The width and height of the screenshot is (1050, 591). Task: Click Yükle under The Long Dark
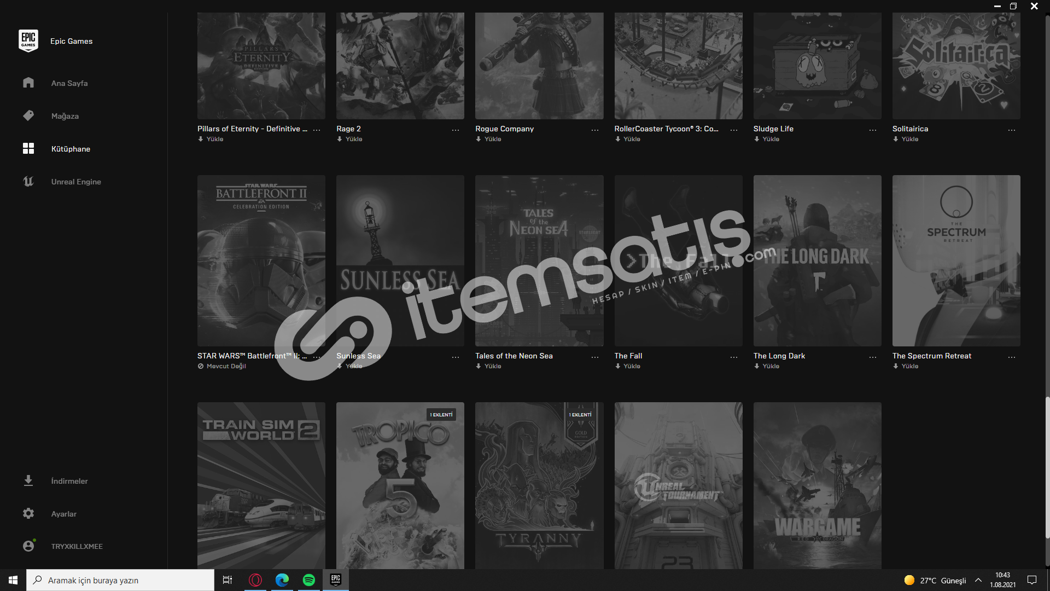tap(767, 366)
